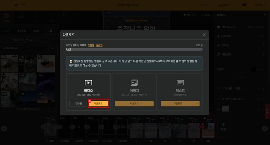
Task: Click the 이미지 picture icon in dialog
Action: pyautogui.click(x=134, y=83)
